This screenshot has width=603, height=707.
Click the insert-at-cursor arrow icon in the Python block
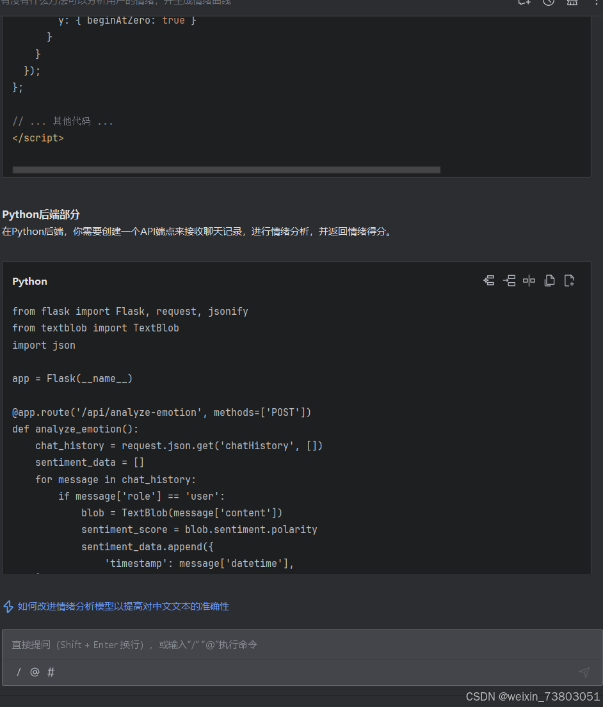click(509, 281)
